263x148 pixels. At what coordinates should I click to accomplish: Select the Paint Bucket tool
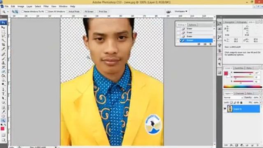[x=3, y=76]
